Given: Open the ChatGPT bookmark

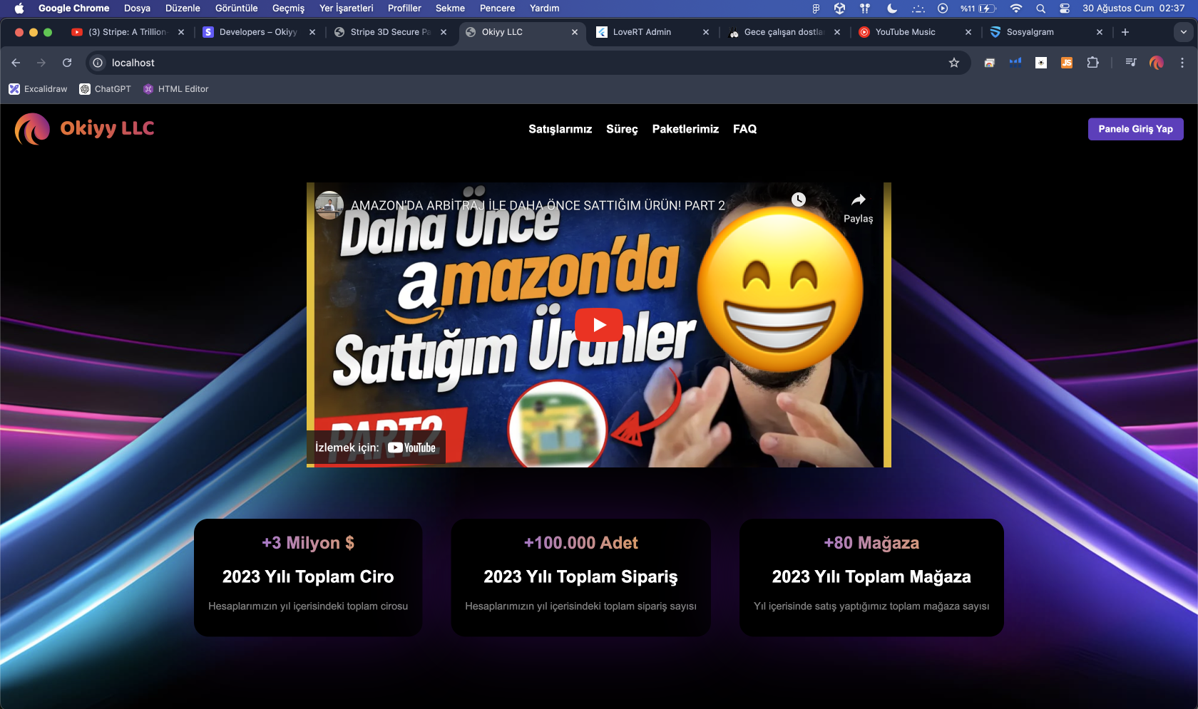Looking at the screenshot, I should tap(105, 89).
